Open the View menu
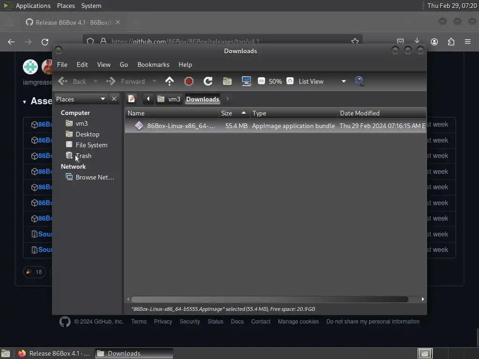Viewport: 479px width, 359px height. (x=103, y=65)
